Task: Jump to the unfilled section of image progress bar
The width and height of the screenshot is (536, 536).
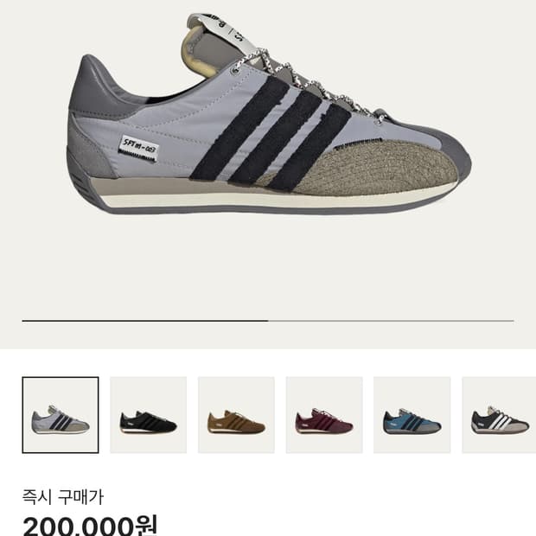Action: click(391, 321)
